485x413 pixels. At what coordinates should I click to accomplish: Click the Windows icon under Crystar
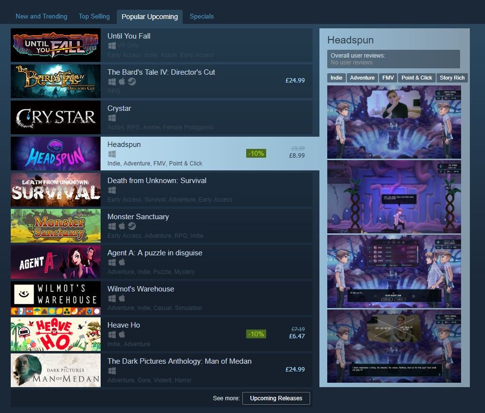112,118
